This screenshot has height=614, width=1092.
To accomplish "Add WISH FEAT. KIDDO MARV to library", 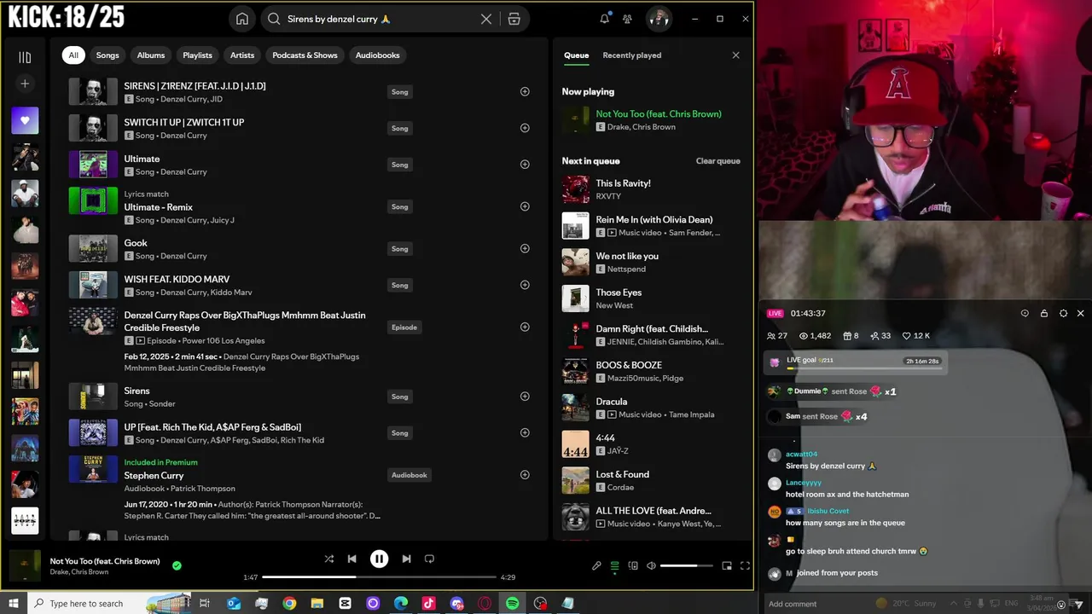I will (525, 285).
